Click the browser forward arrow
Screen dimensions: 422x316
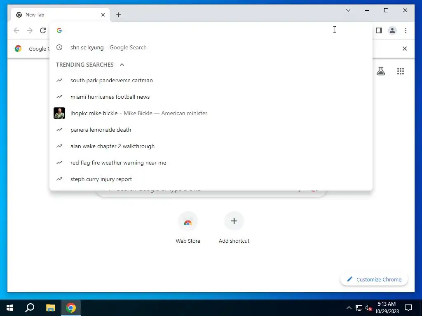[x=30, y=30]
